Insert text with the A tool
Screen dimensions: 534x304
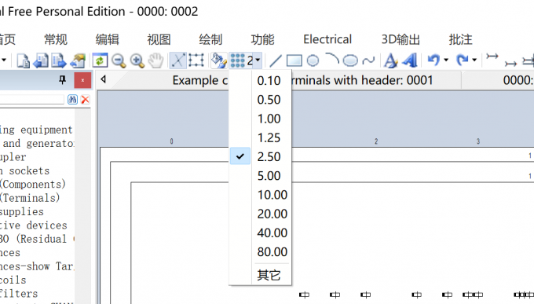[x=390, y=60]
